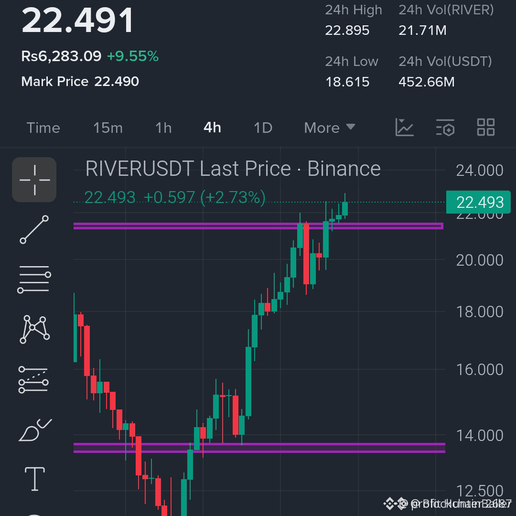Click the 24h Low value 18.615
This screenshot has height=516, width=516.
(x=347, y=82)
